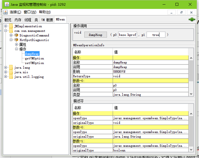Viewport: 199px width, 158px height.
Task: Click the DiagnosticCommand MBean icon
Action: pos(16,35)
